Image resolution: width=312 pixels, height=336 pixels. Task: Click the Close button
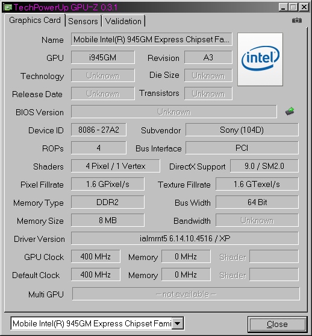[277, 324]
